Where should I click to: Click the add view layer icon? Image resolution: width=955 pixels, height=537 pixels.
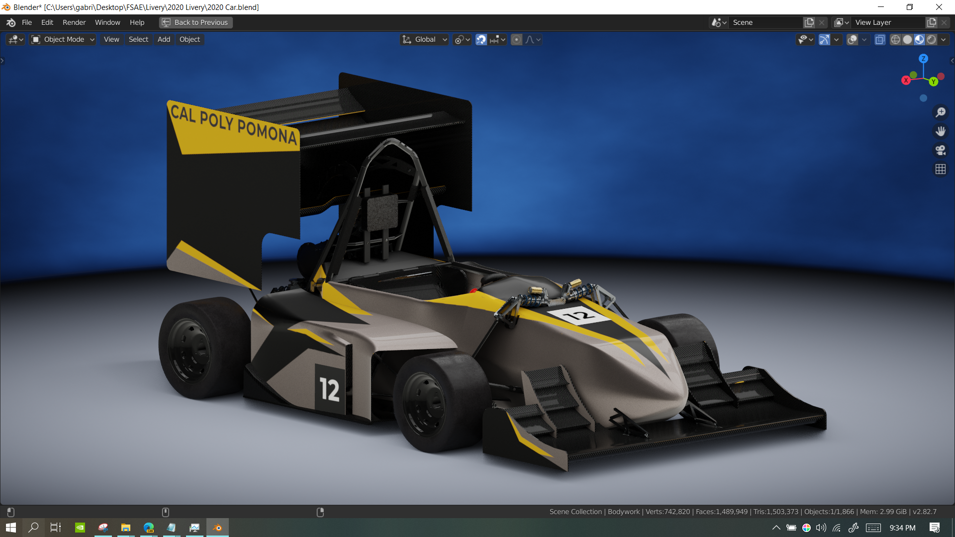click(932, 22)
